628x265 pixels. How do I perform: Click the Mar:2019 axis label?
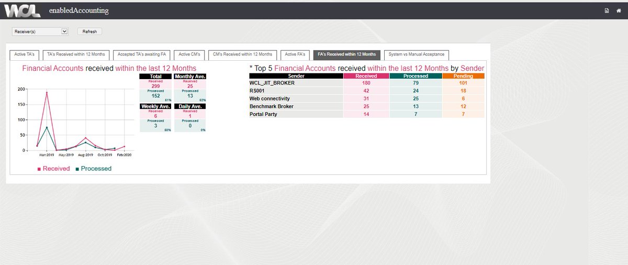point(47,155)
